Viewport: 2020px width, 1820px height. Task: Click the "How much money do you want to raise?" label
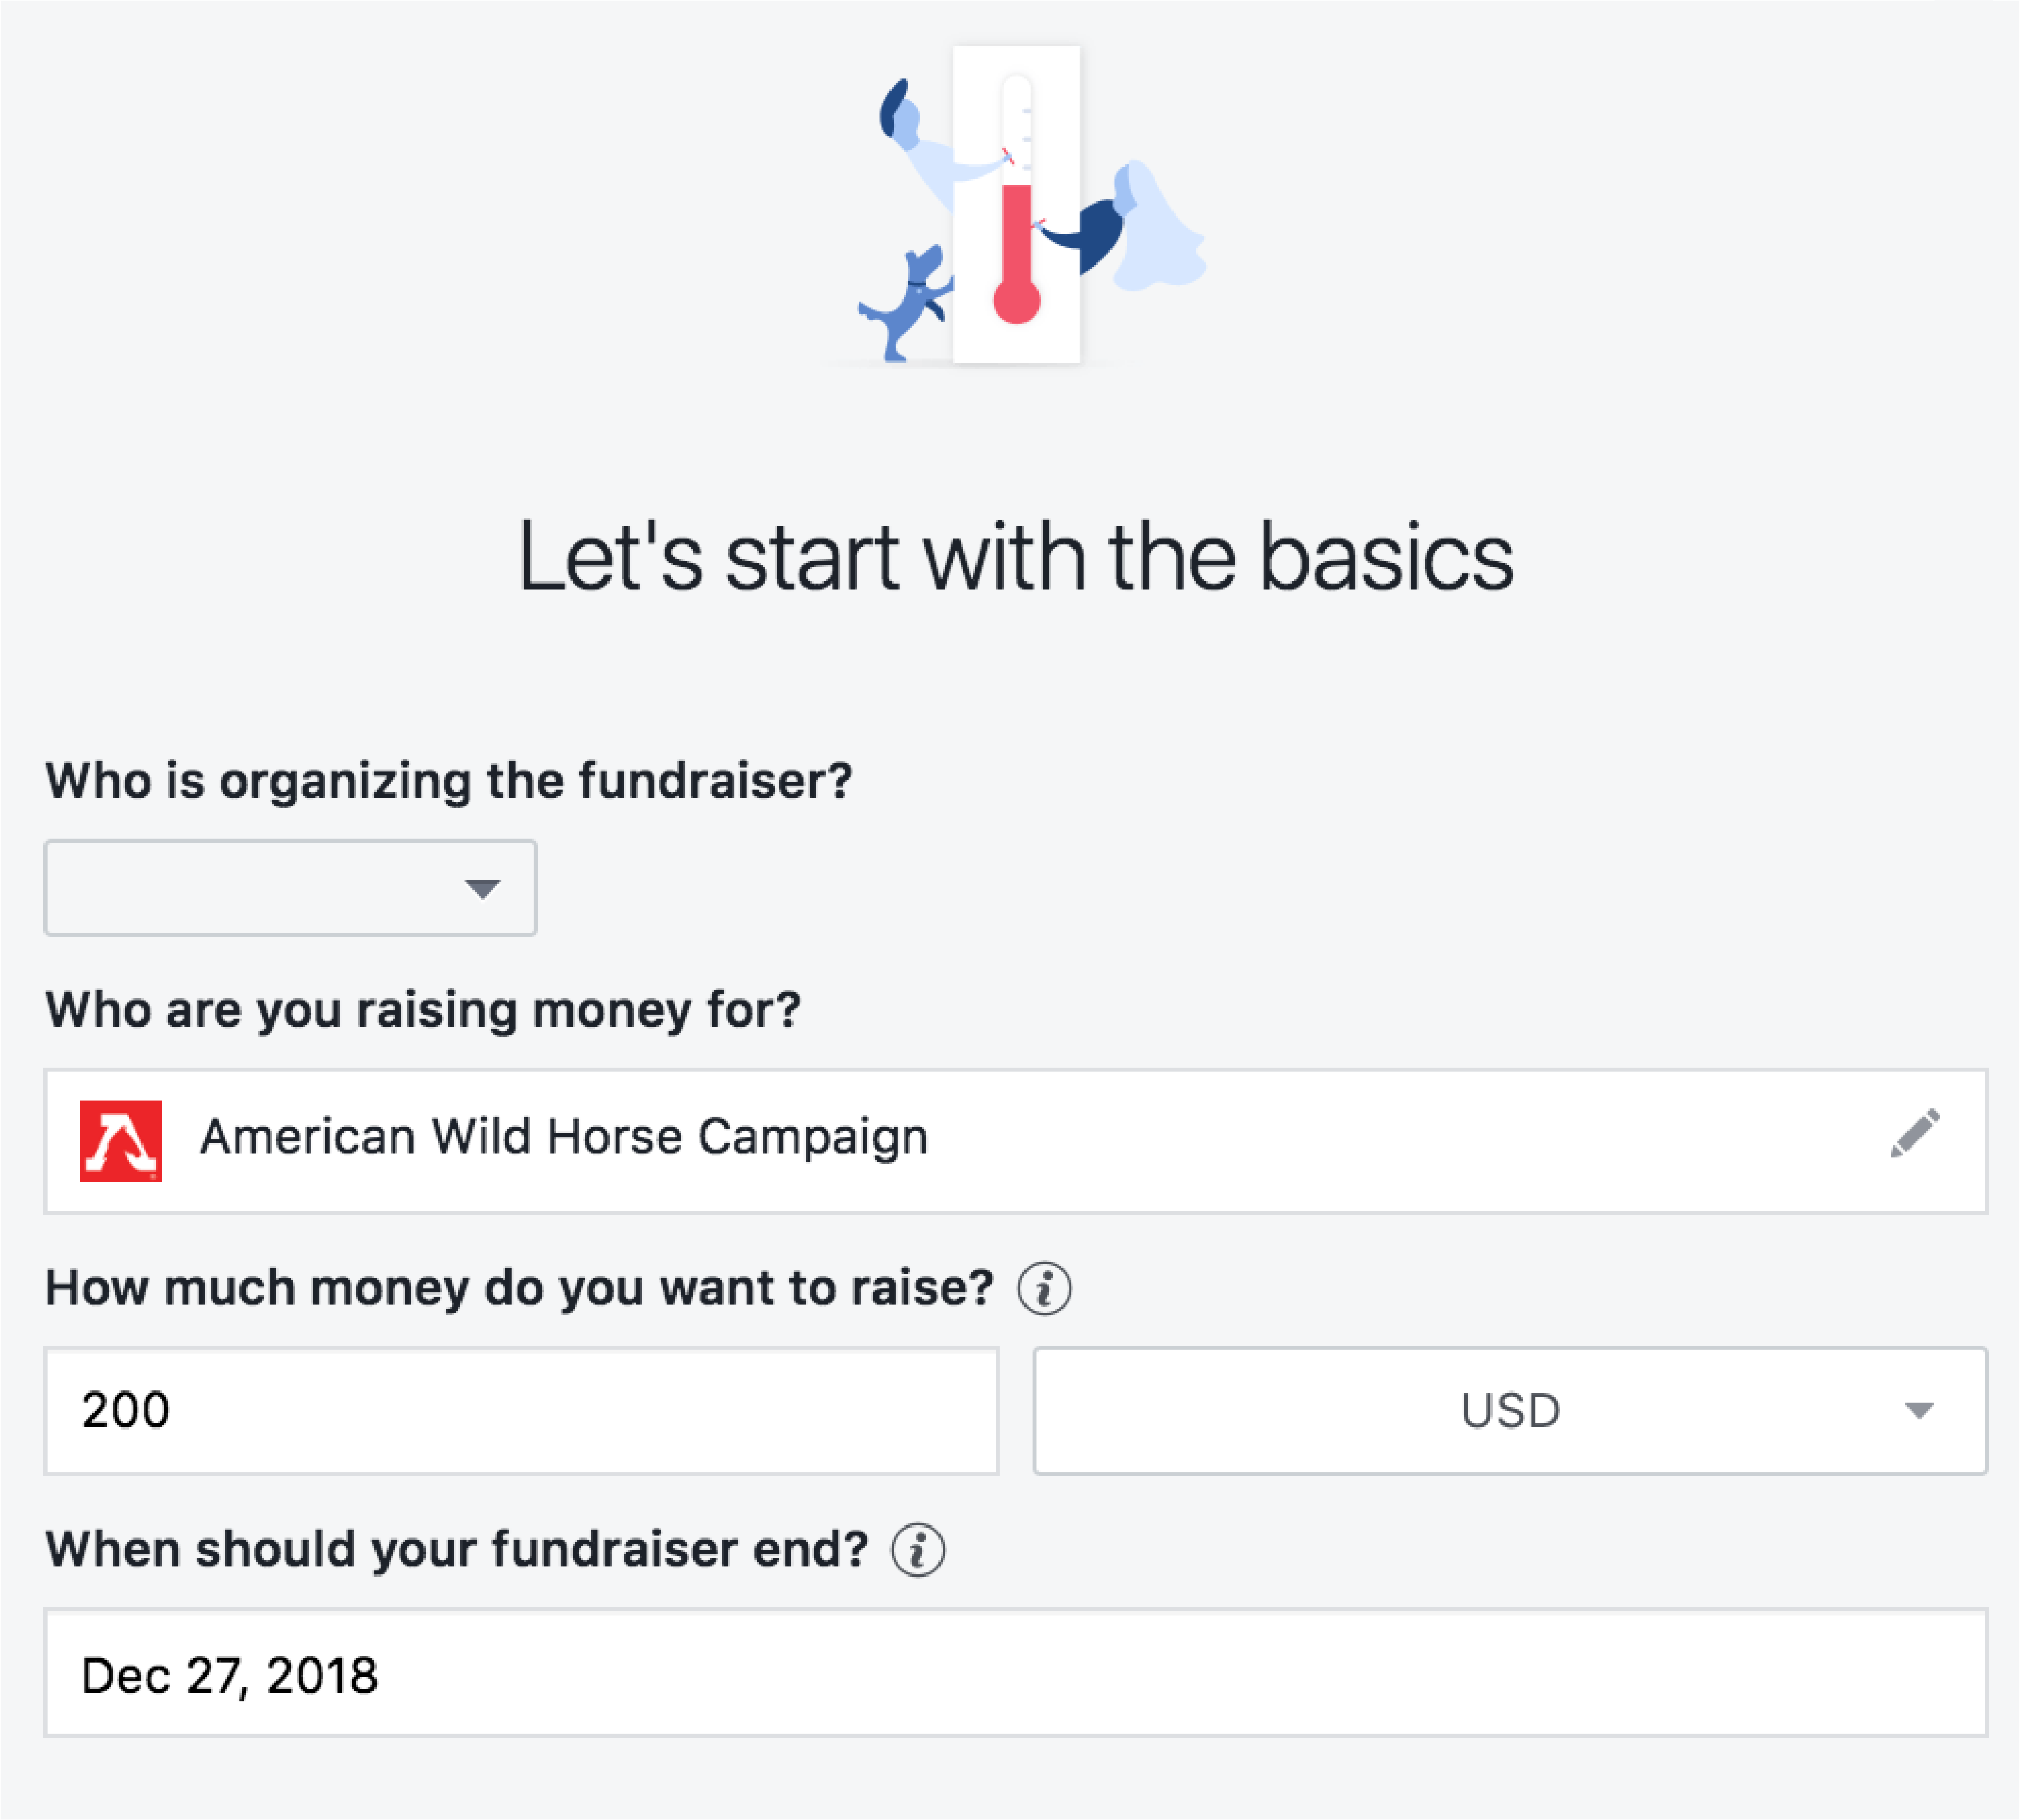[519, 1288]
